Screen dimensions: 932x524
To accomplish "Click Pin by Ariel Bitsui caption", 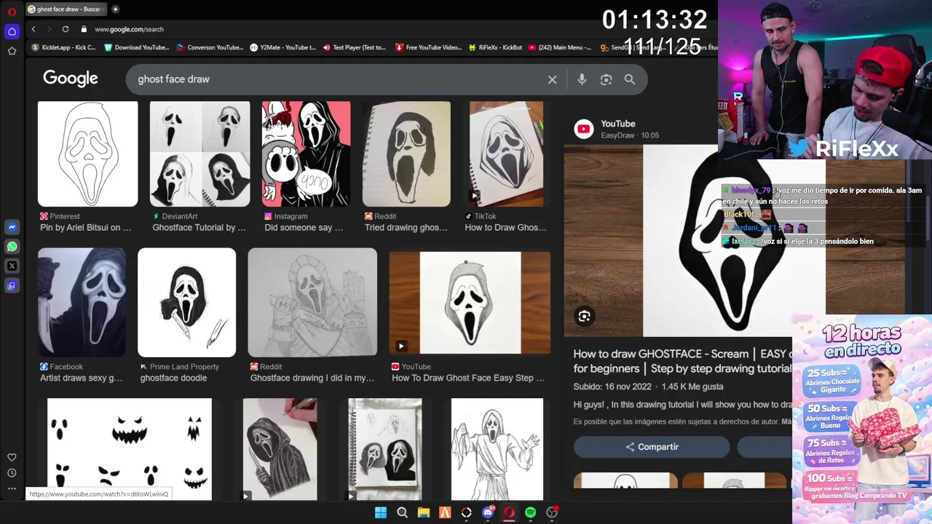I will pos(86,228).
